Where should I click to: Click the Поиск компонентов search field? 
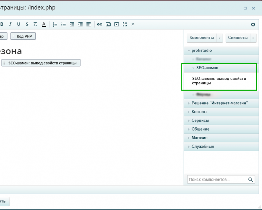pos(217,180)
